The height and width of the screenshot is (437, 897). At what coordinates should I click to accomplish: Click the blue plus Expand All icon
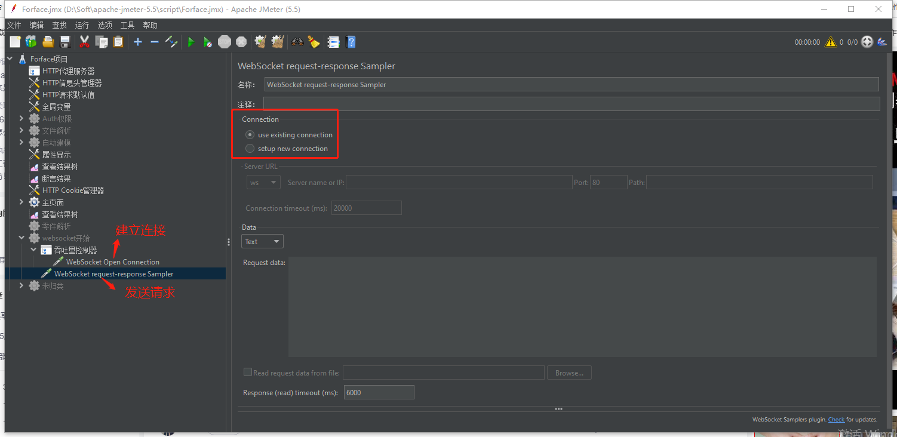tap(138, 42)
